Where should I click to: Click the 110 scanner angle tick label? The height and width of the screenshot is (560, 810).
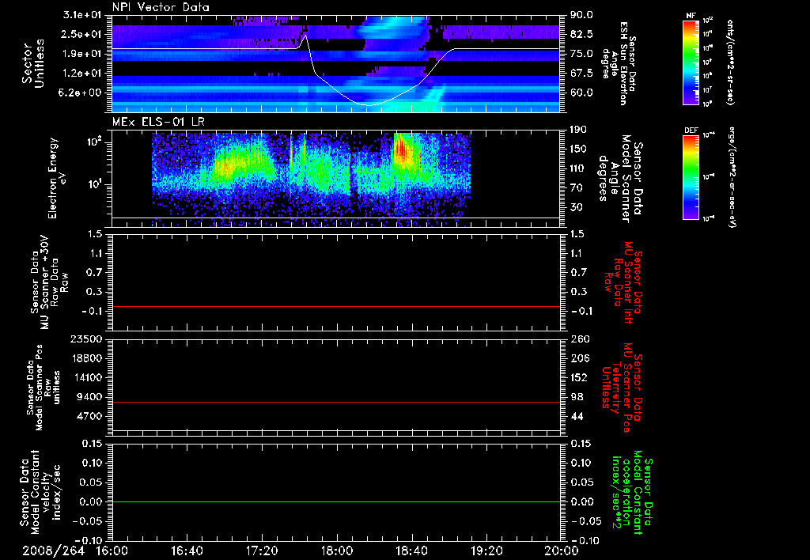click(x=578, y=168)
